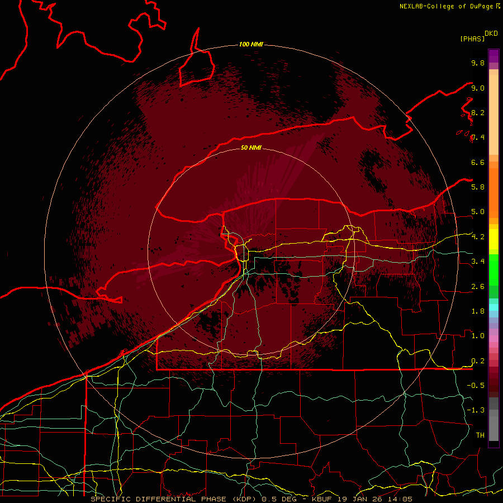Click the 4.2 value on the color scale
Screen dimensions: 503x503
[478, 237]
